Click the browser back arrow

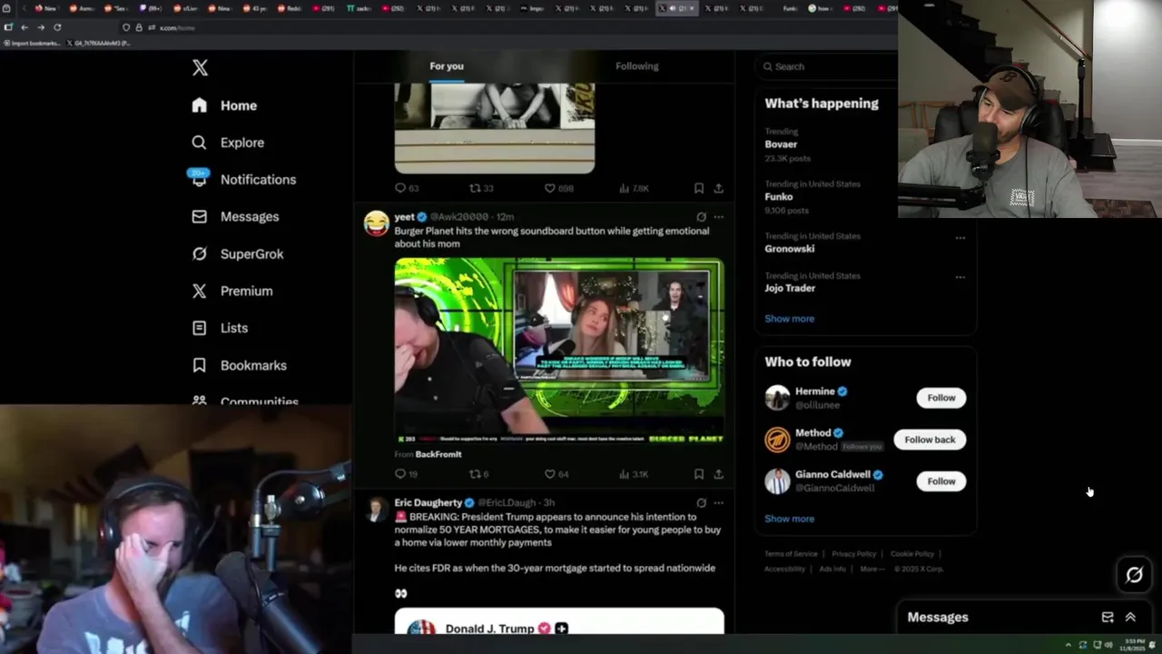click(25, 27)
